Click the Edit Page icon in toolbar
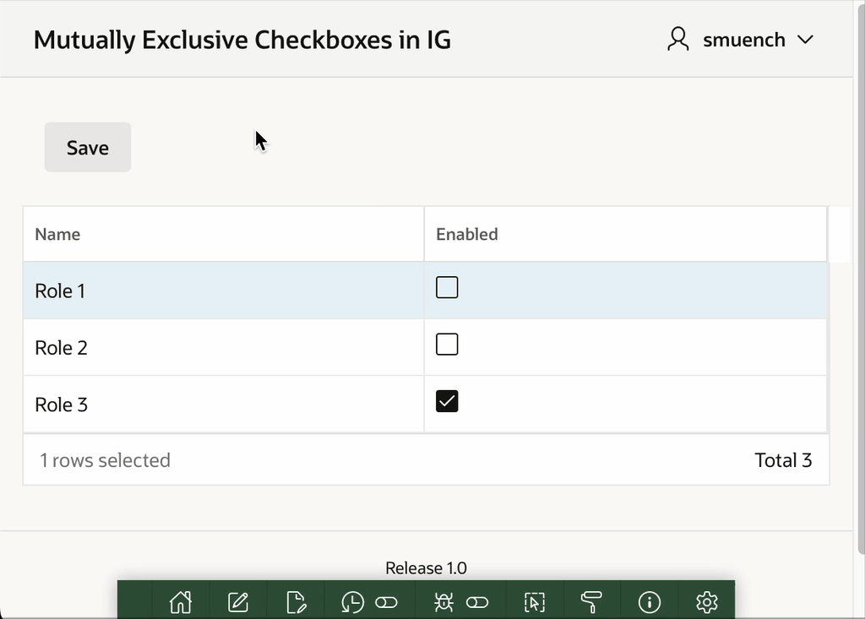 coord(296,601)
